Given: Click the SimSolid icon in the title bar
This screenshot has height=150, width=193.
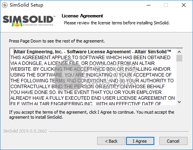Looking at the screenshot, I should 5,5.
